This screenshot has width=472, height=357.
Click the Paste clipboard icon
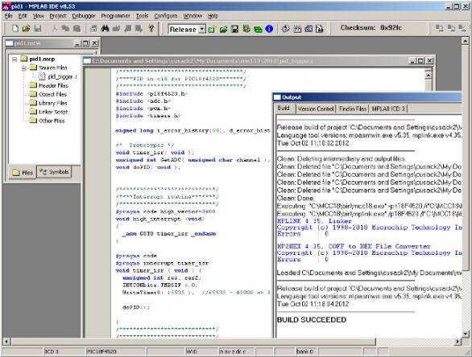coord(77,29)
